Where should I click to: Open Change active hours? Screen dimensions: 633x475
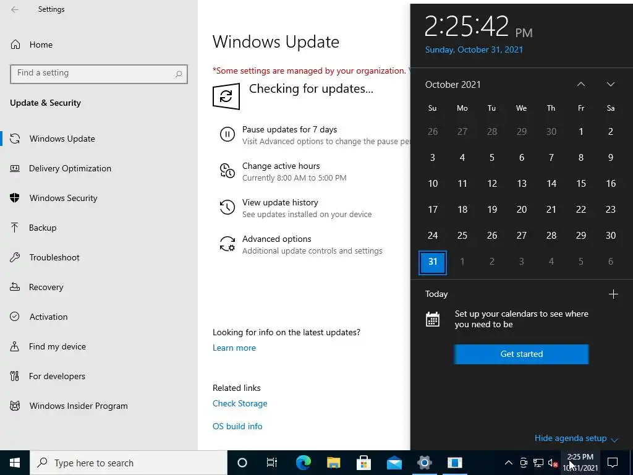[281, 166]
